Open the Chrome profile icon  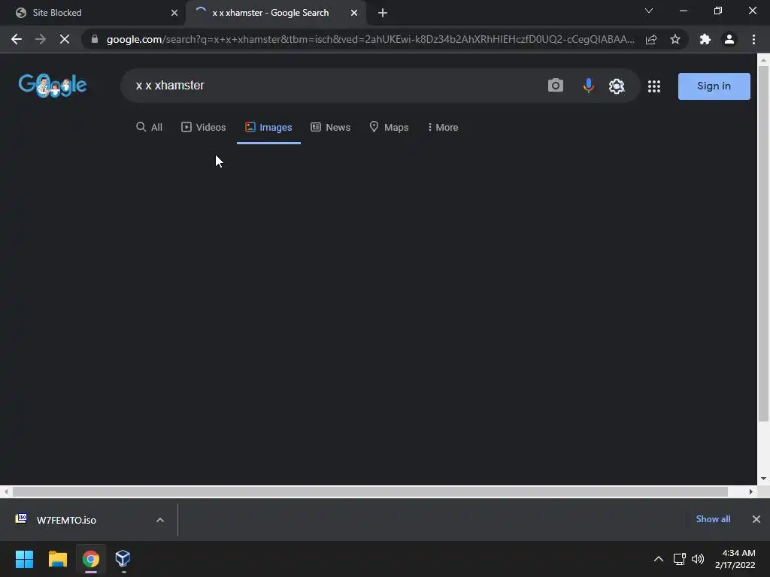click(729, 39)
